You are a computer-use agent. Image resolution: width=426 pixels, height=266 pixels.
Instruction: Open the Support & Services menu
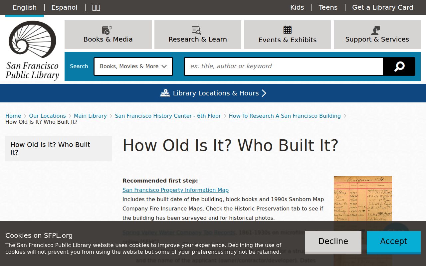[377, 35]
